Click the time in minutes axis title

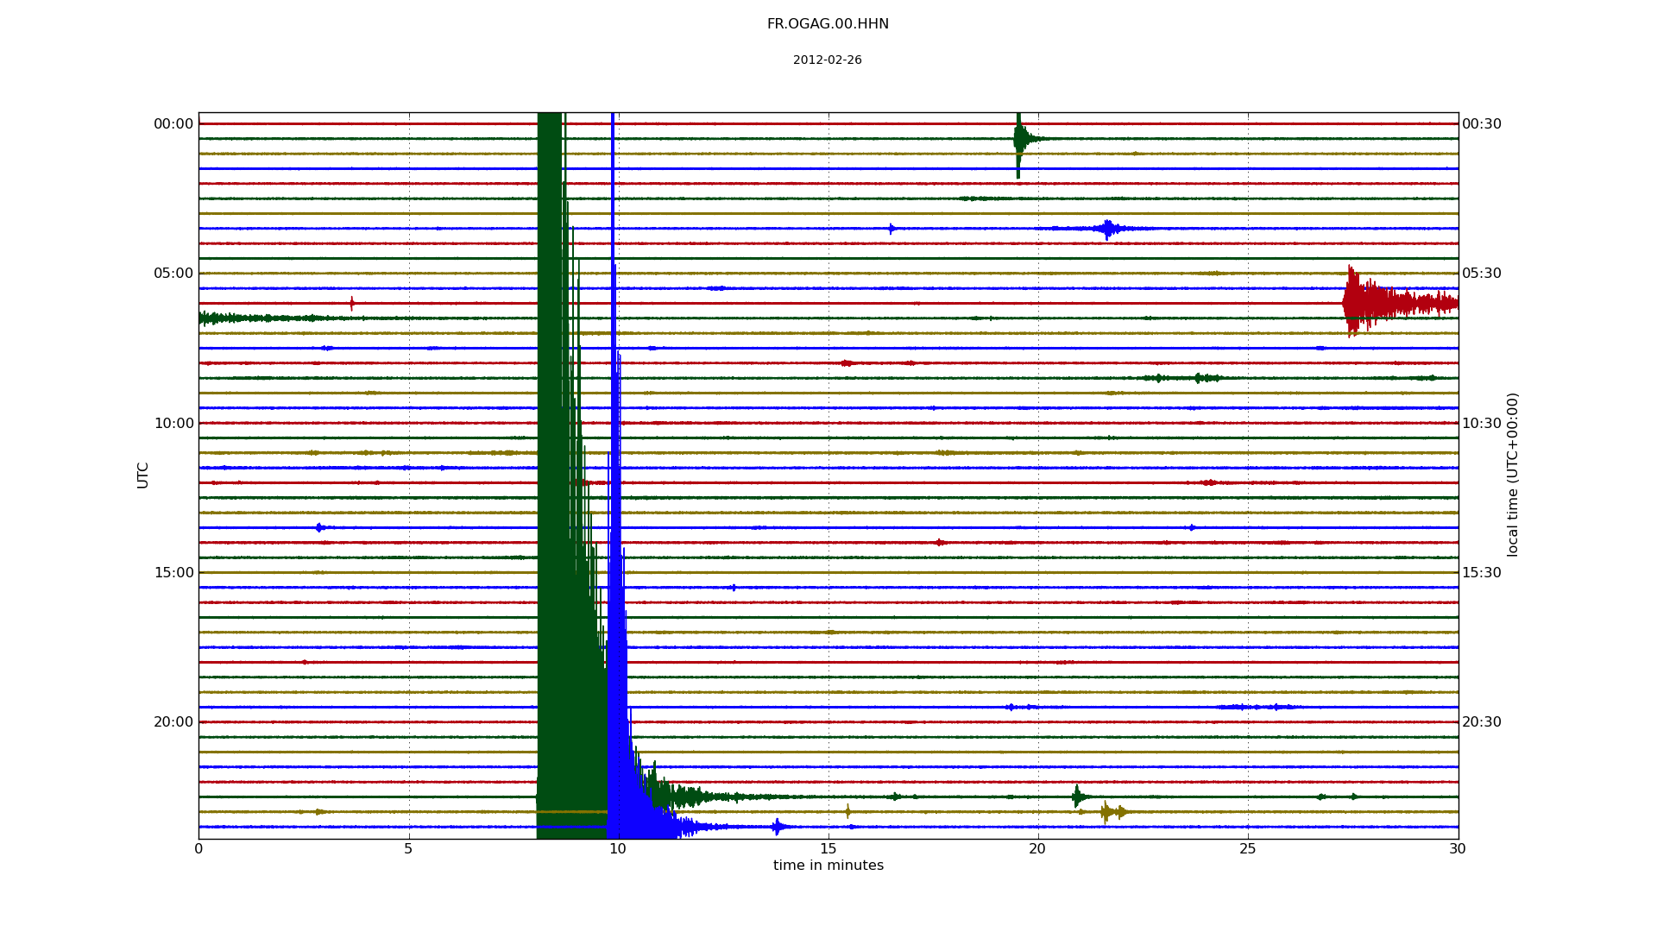(x=828, y=866)
